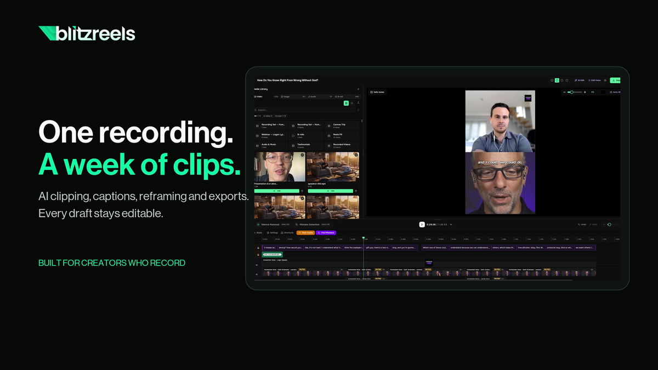The height and width of the screenshot is (370, 658).
Task: Delete the Présentation d'un déve... media item
Action: 303,191
